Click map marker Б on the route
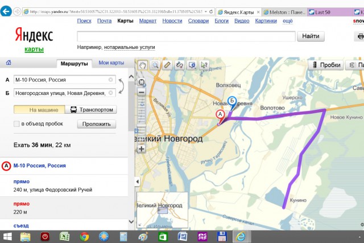364x243 pixels. point(232,101)
